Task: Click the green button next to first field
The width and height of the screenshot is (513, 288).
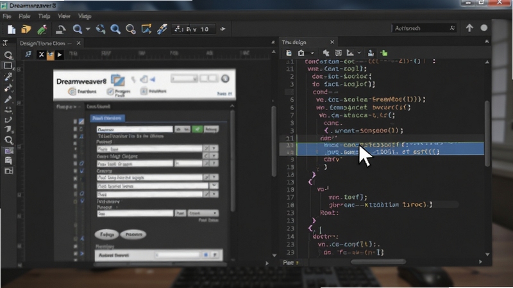Action: (x=197, y=129)
